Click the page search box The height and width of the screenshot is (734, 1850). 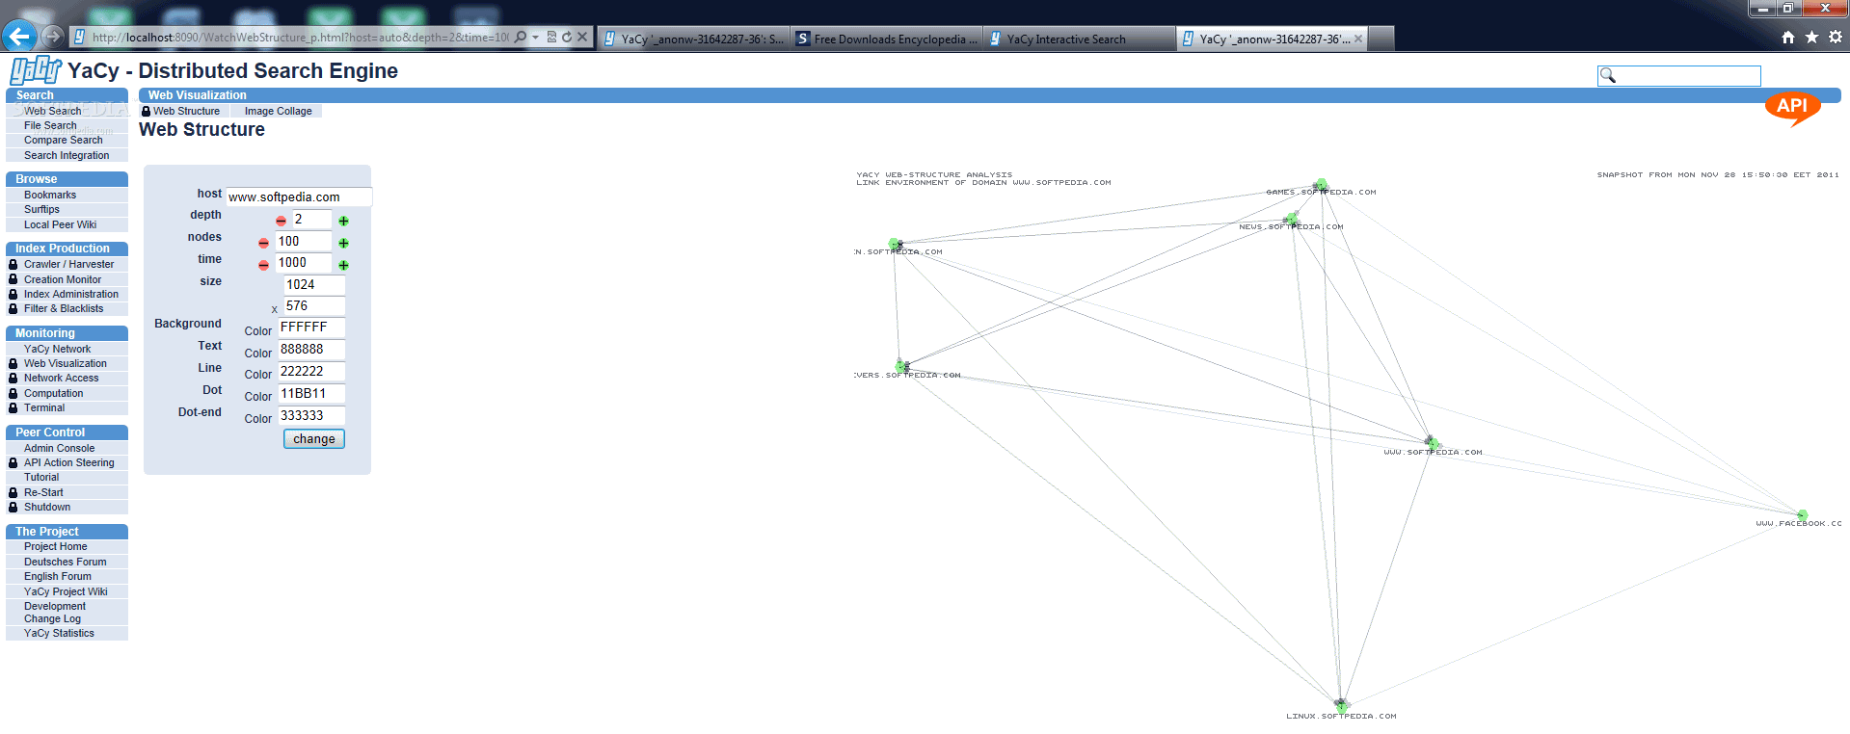click(x=1679, y=75)
